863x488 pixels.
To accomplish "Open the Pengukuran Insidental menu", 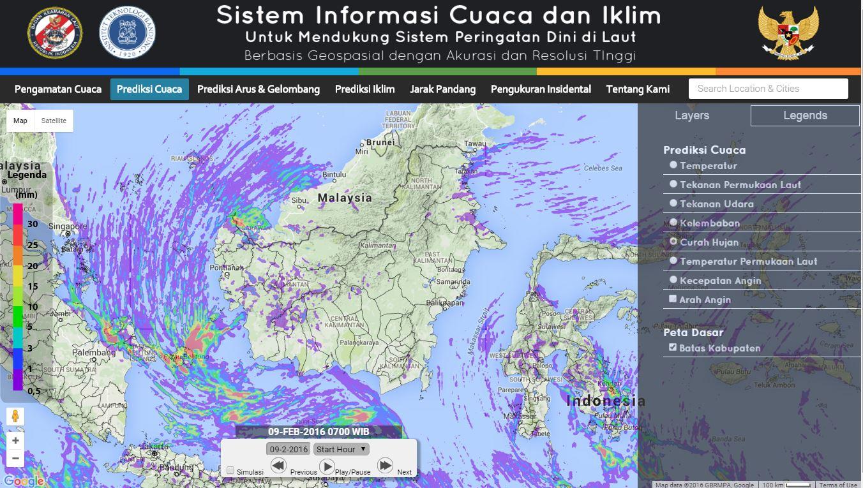I will click(x=541, y=89).
